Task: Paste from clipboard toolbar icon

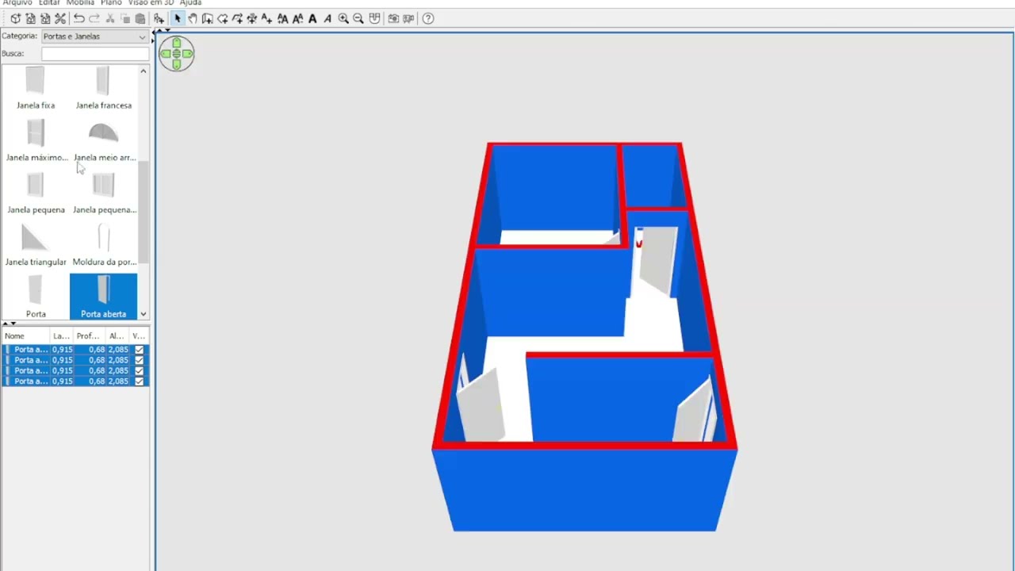Action: [x=140, y=18]
